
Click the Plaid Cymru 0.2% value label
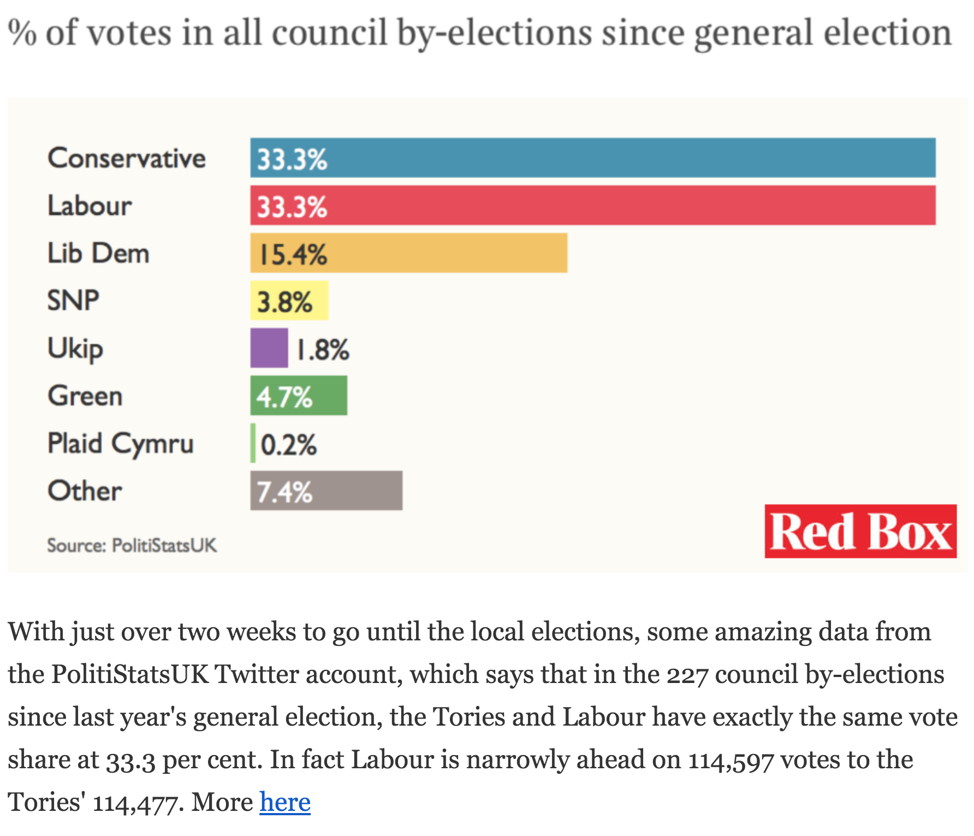pyautogui.click(x=288, y=445)
